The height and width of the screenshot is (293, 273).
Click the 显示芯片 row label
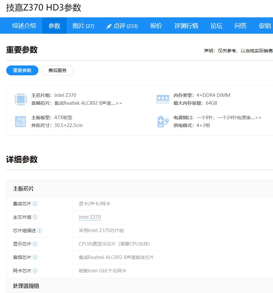click(22, 244)
